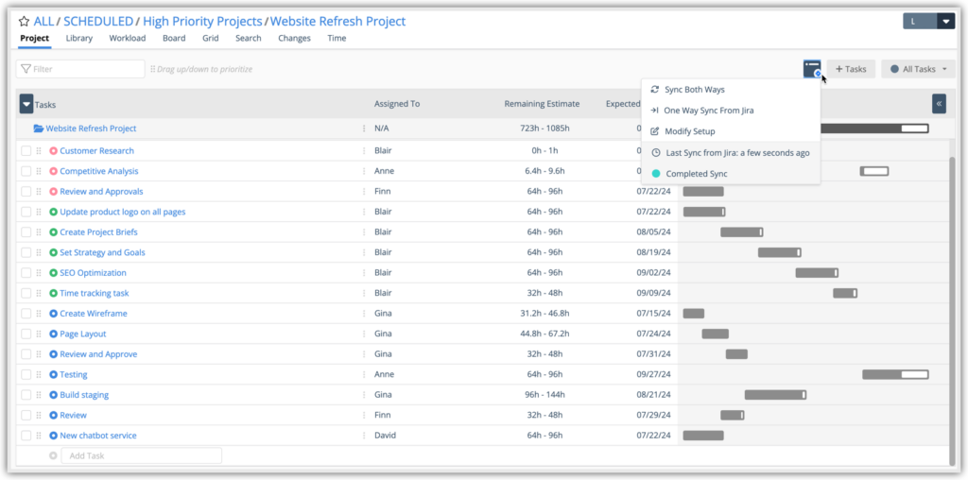
Task: Click the Add Task input field
Action: point(141,455)
